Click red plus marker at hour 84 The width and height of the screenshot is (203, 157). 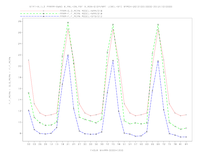point(186,115)
